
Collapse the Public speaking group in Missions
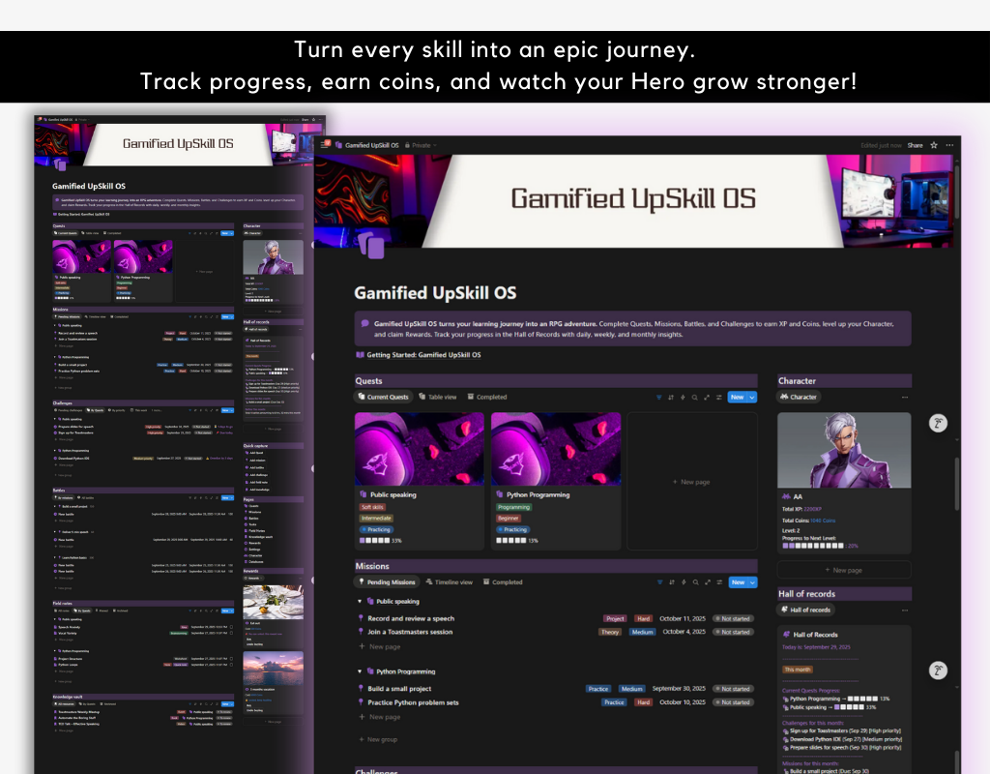pyautogui.click(x=360, y=602)
